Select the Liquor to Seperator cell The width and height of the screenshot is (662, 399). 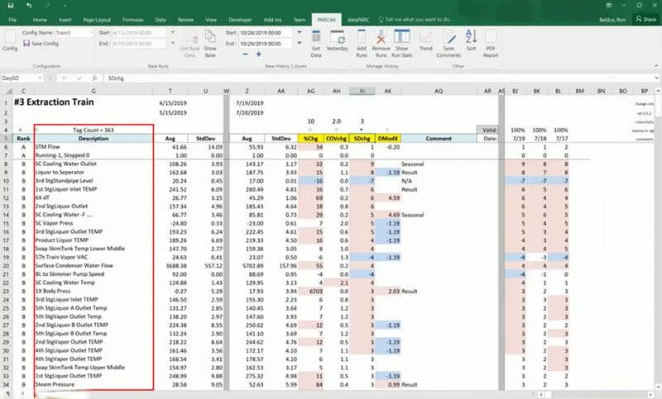(x=94, y=173)
